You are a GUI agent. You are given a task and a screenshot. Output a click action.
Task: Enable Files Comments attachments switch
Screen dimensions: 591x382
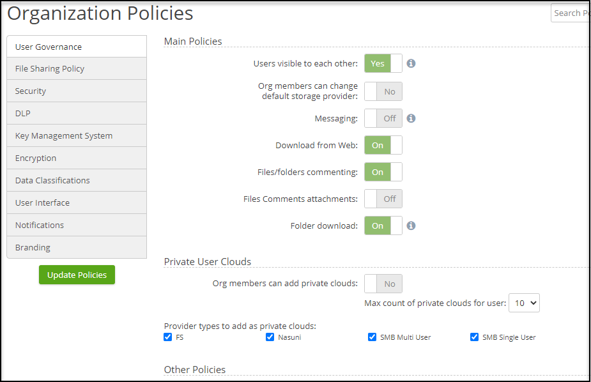[383, 199]
